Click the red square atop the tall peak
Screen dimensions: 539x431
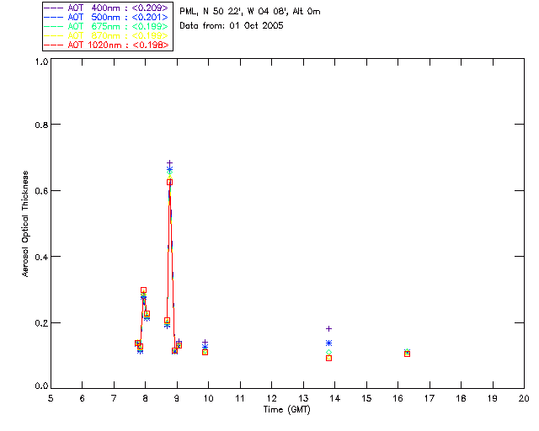(169, 182)
